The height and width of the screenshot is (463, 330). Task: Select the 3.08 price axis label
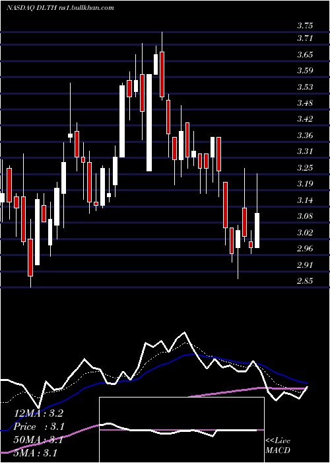(x=305, y=216)
